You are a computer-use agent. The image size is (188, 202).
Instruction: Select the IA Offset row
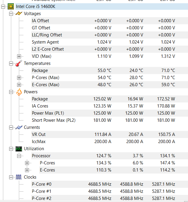tap(109, 21)
